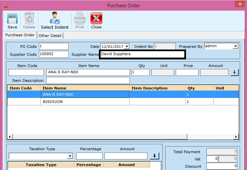Viewport: 247px width, 170px height.
Task: Expand the Prepared By dropdown
Action: 235,47
